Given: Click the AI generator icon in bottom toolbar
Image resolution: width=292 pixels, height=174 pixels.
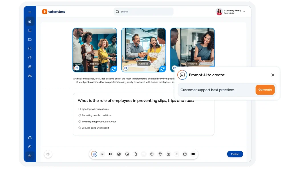Looking at the screenshot, I should click(x=94, y=154).
